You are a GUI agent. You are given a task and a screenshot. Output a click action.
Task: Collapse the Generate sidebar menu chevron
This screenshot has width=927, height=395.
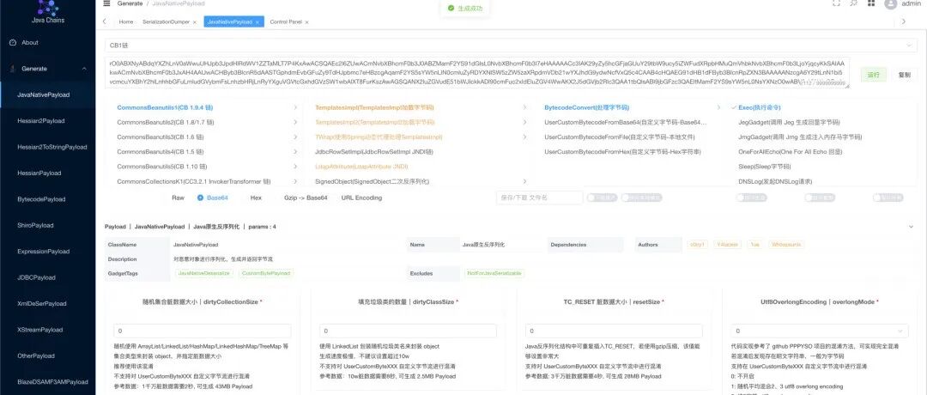pos(84,69)
